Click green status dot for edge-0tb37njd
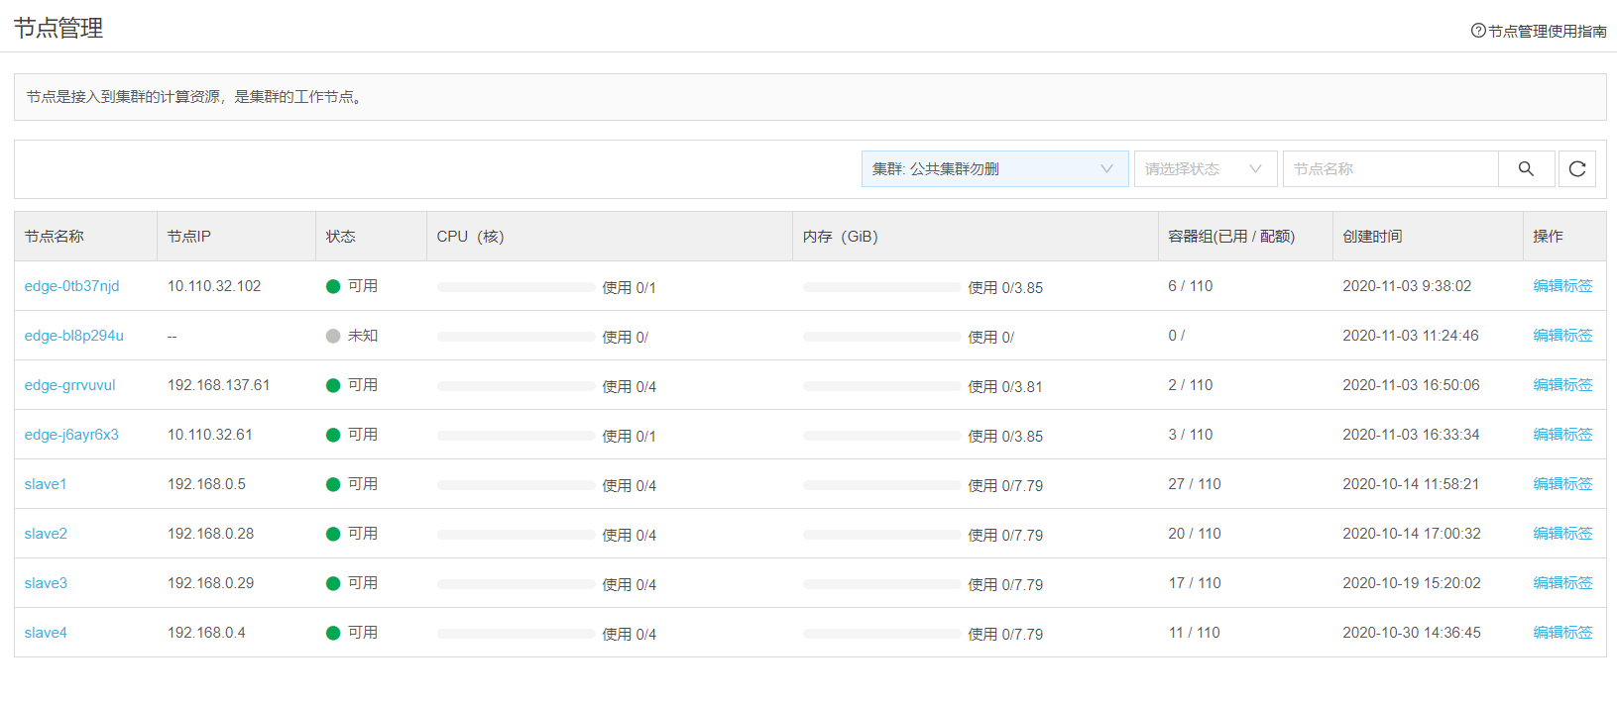The height and width of the screenshot is (704, 1617). pos(333,287)
